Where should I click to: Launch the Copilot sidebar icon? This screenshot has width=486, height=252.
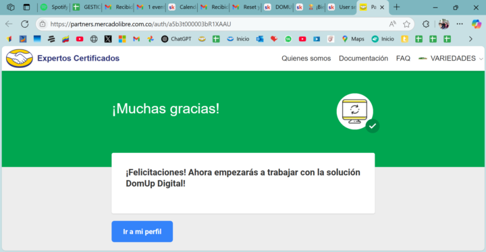pyautogui.click(x=476, y=24)
